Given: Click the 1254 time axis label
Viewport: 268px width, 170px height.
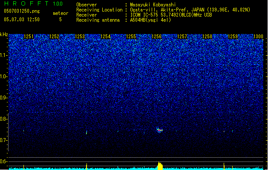Looking at the screenshot, I should [x=106, y=37].
